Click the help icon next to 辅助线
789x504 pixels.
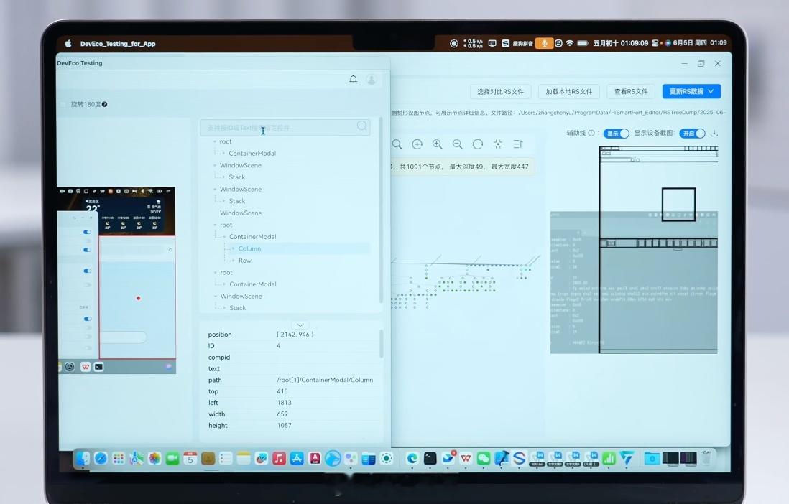click(x=591, y=134)
